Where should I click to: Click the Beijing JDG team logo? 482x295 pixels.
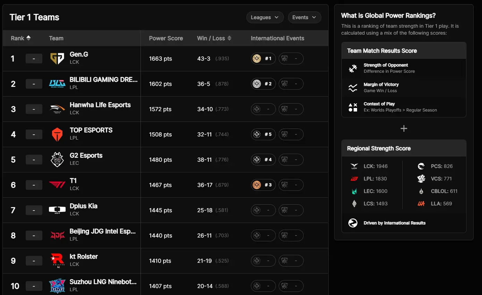[x=57, y=235]
